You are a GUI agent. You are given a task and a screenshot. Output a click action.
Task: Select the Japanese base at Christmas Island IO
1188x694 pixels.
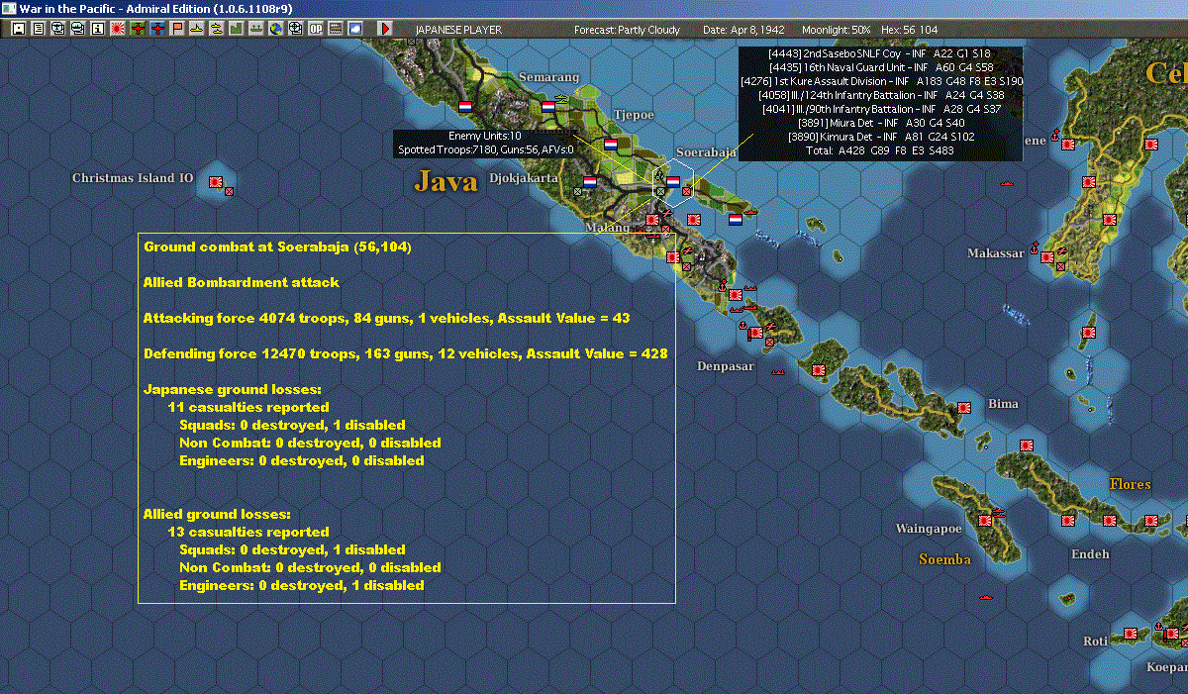point(216,182)
